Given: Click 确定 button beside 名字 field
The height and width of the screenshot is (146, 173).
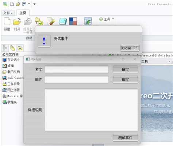Looking at the screenshot, I should [126, 69].
